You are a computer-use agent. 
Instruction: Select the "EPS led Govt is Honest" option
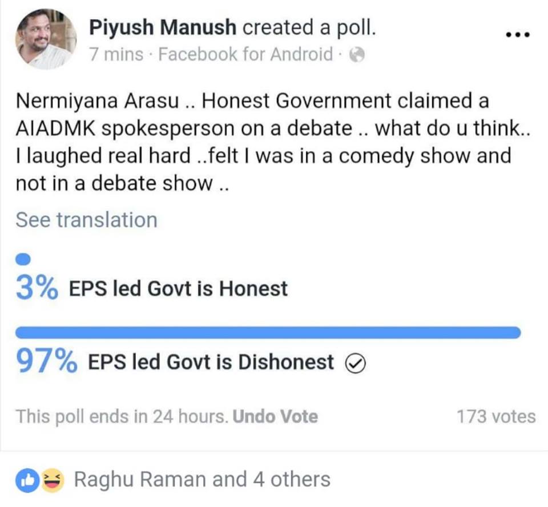pos(178,289)
